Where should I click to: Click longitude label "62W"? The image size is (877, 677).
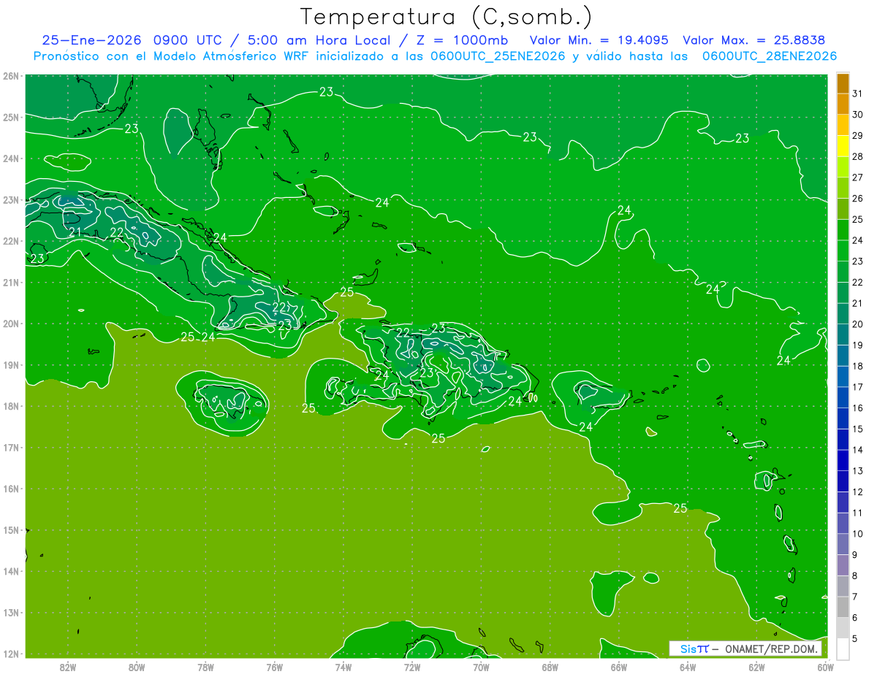point(756,667)
